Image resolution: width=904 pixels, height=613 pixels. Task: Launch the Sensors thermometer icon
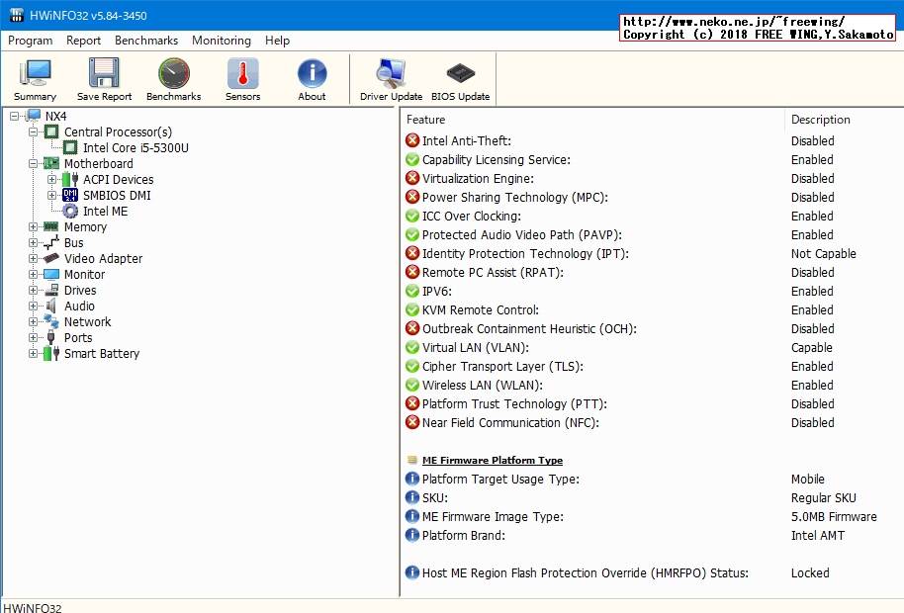pyautogui.click(x=242, y=79)
